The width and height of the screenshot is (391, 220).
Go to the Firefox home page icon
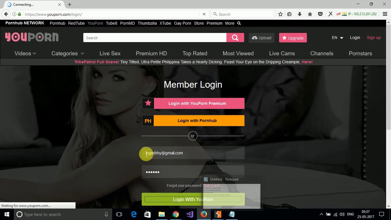(x=310, y=14)
